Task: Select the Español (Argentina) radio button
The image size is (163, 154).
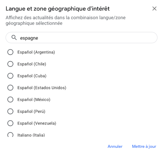Action: pyautogui.click(x=10, y=52)
